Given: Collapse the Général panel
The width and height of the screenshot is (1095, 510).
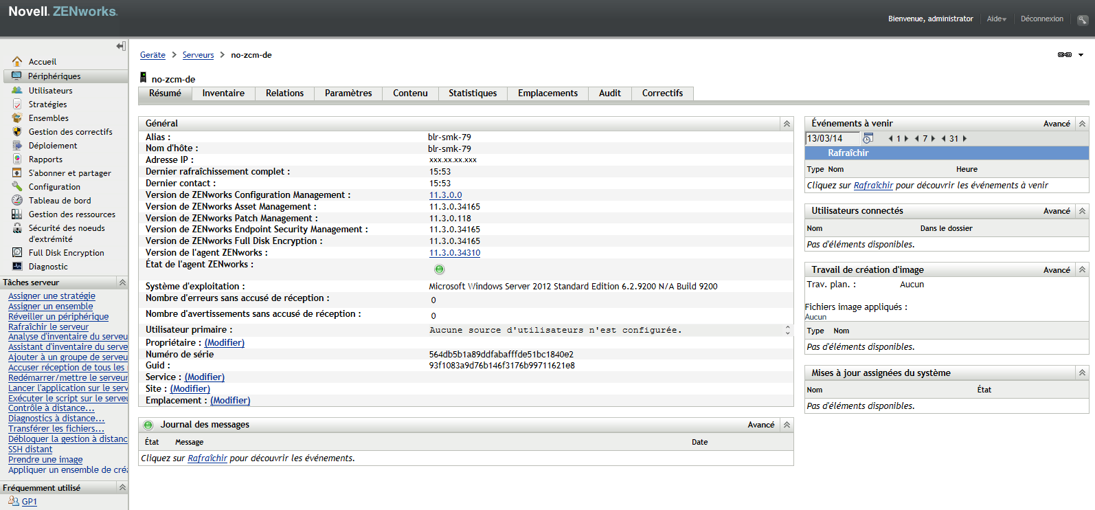Looking at the screenshot, I should [787, 124].
